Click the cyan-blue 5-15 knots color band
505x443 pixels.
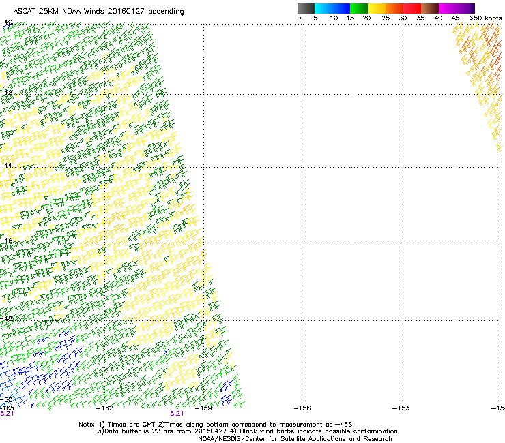tap(332, 8)
